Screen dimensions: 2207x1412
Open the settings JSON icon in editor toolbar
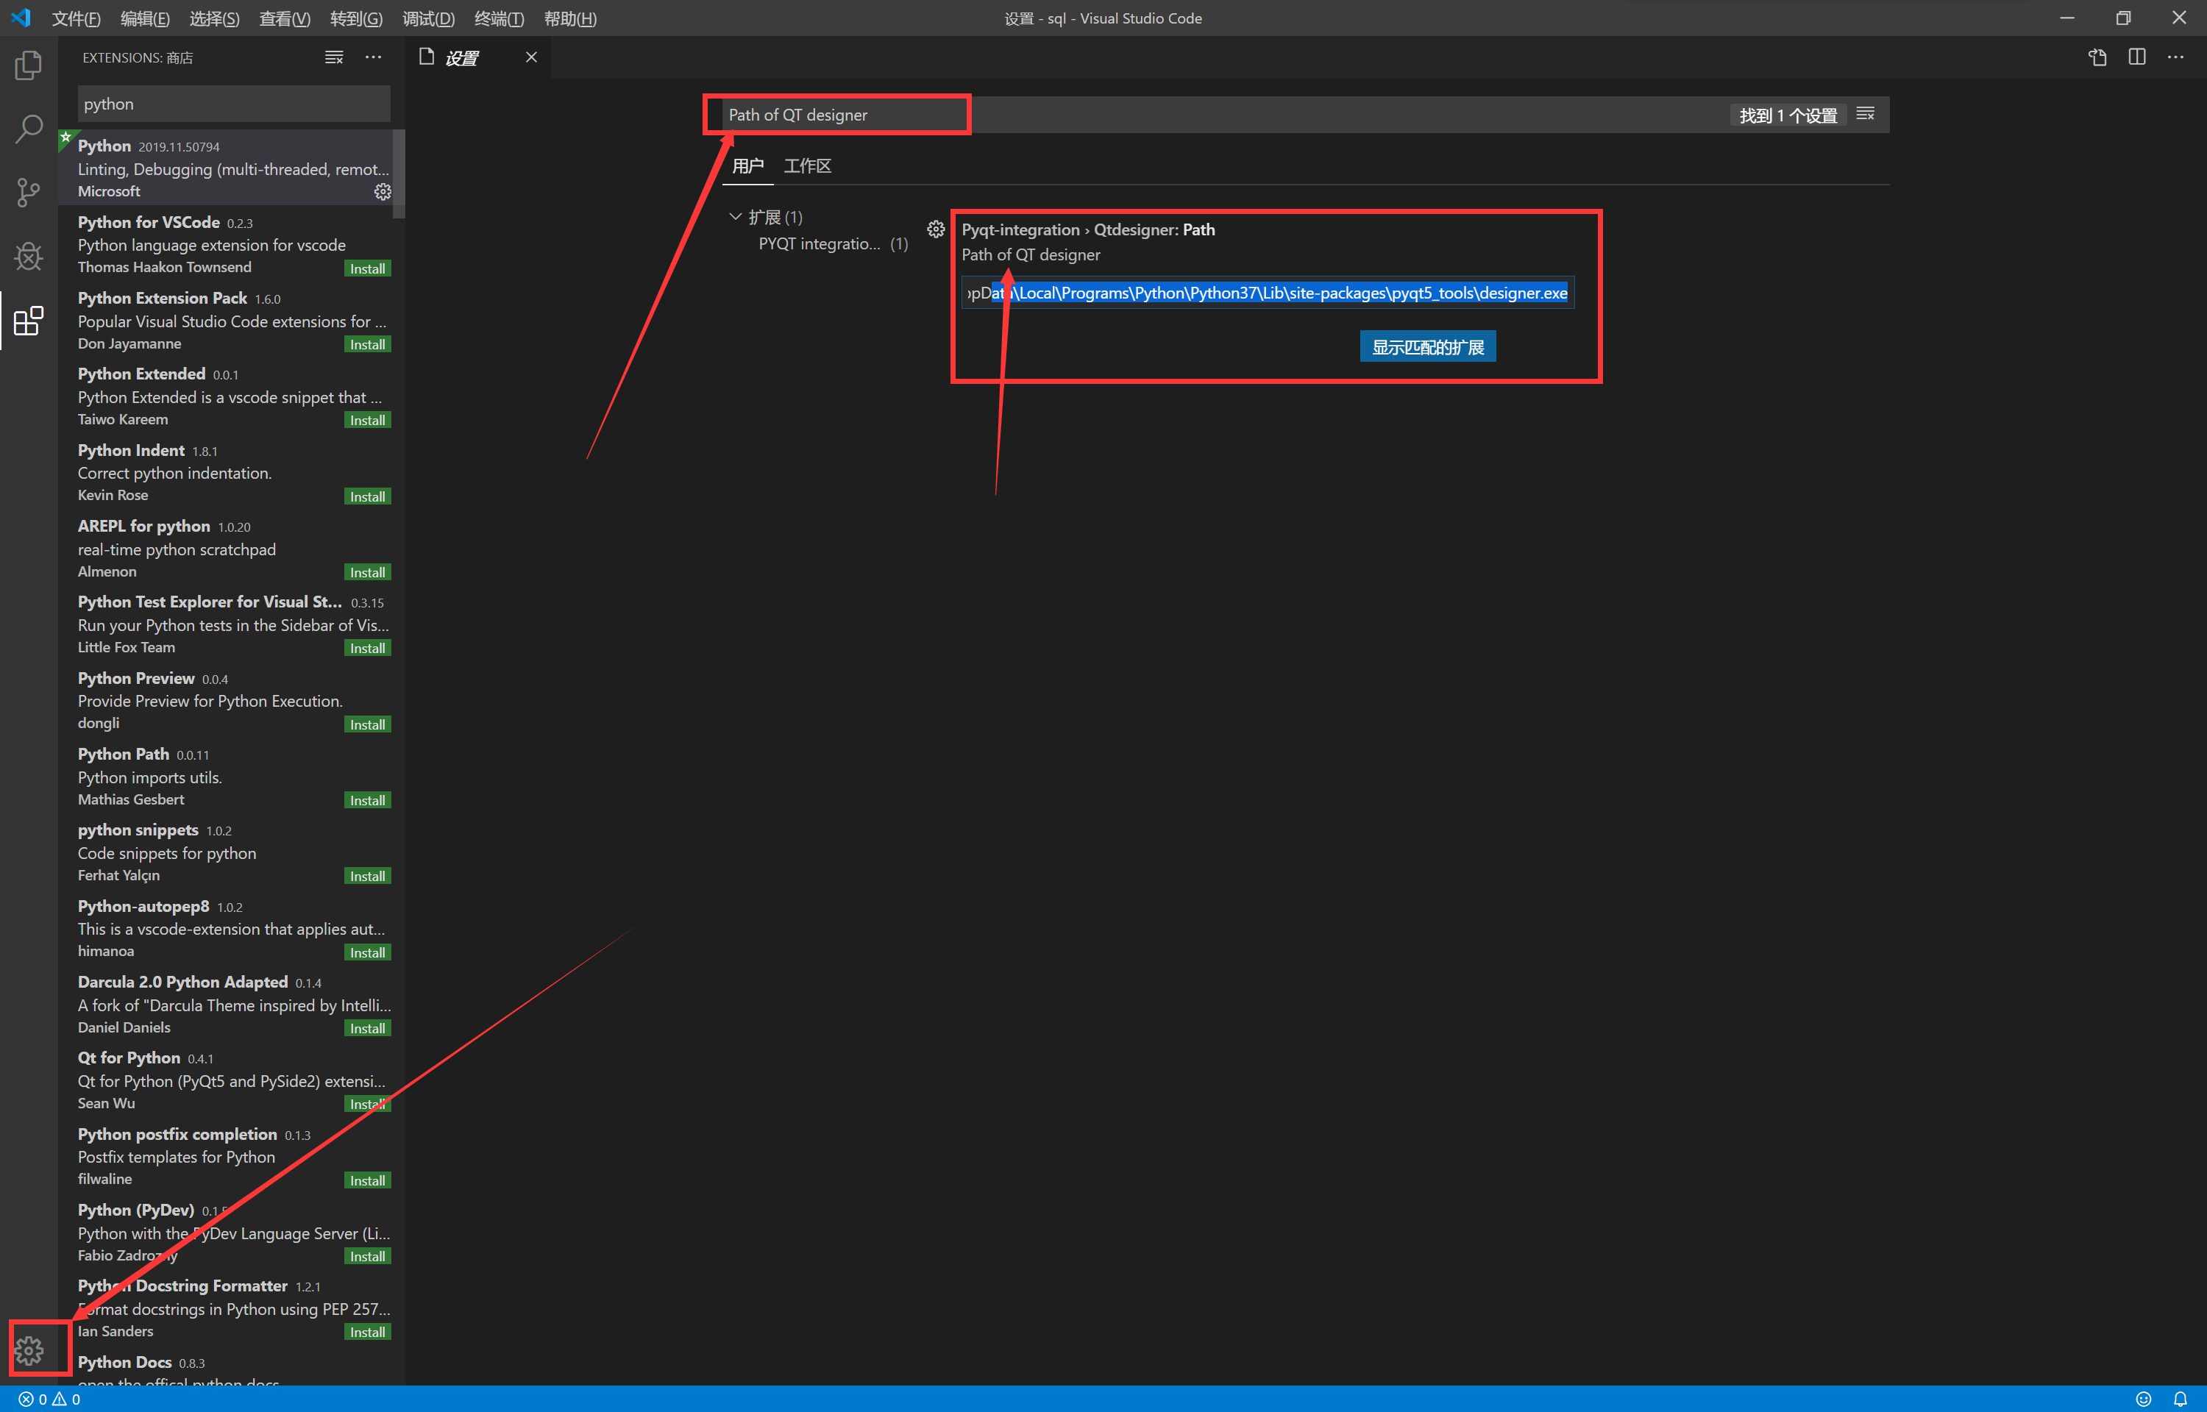2097,57
